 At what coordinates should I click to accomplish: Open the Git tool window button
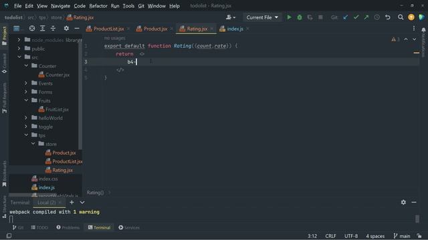pyautogui.click(x=18, y=227)
